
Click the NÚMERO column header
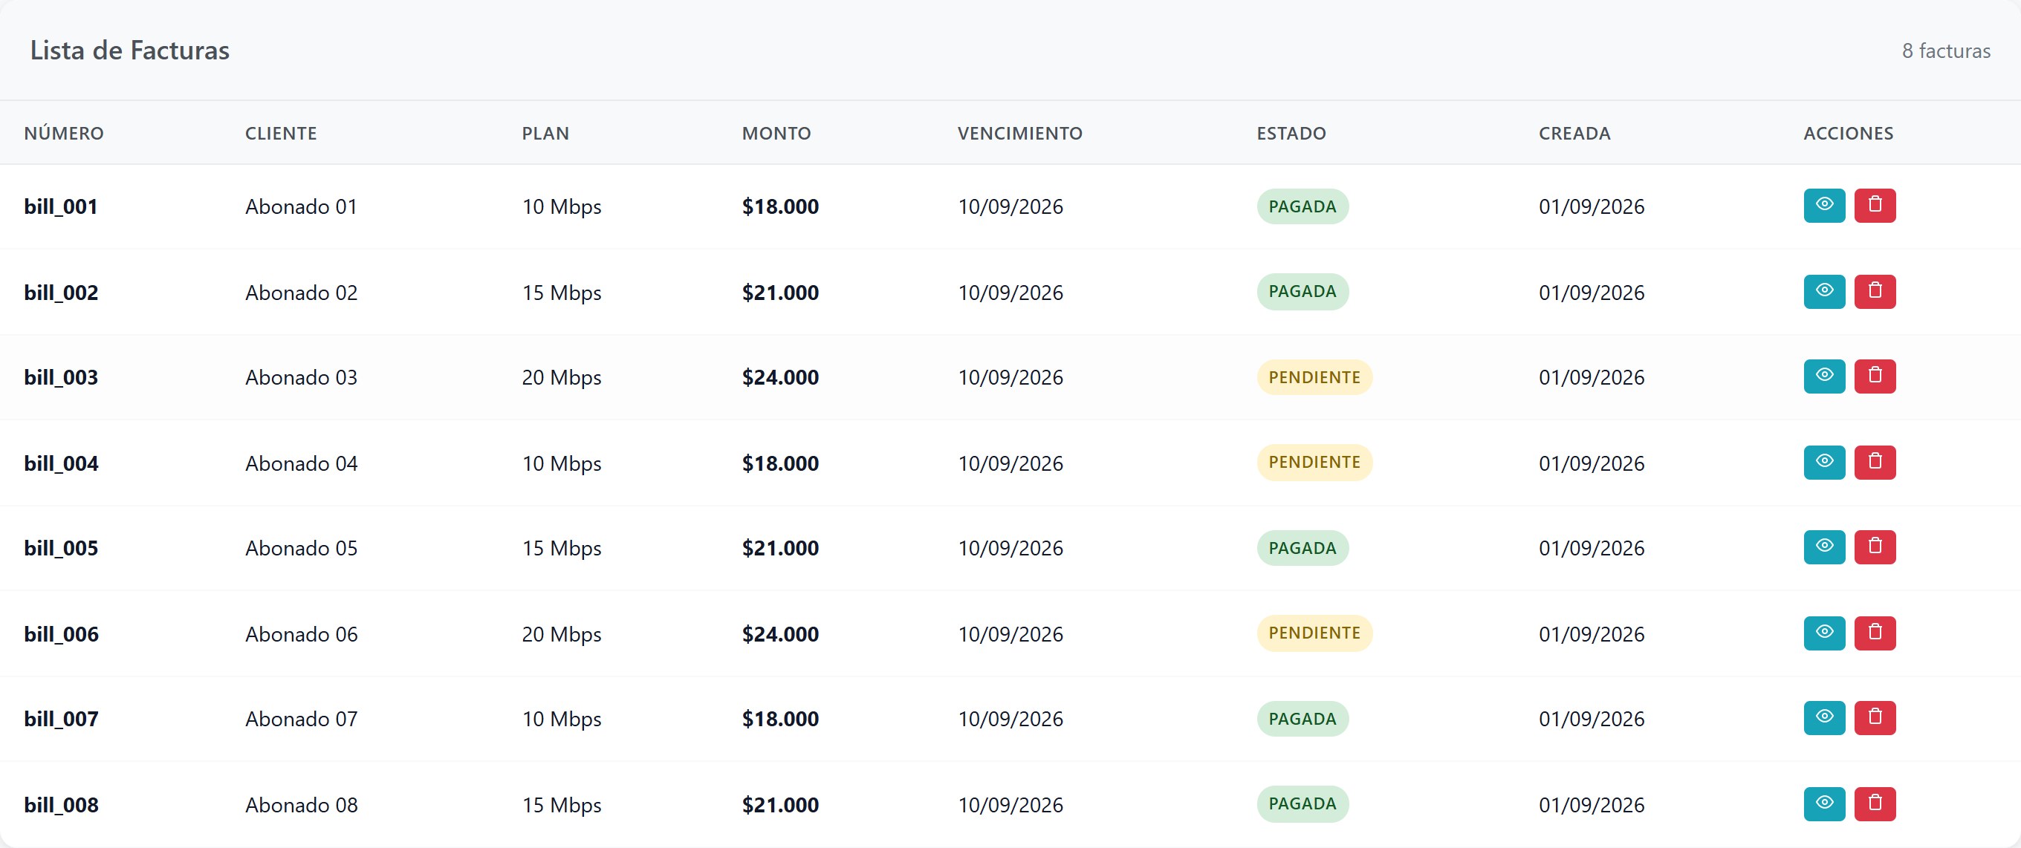tap(64, 133)
